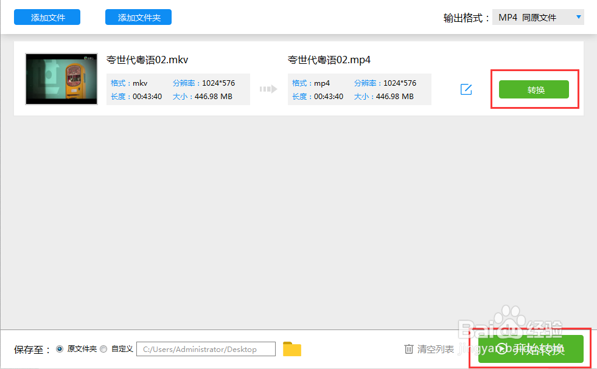This screenshot has height=369, width=597.
Task: Open the yellow folder browse icon near save path
Action: (x=292, y=349)
